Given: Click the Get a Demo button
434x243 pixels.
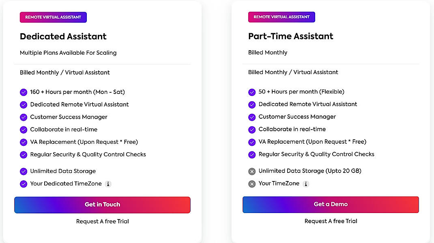Looking at the screenshot, I should pos(331,205).
